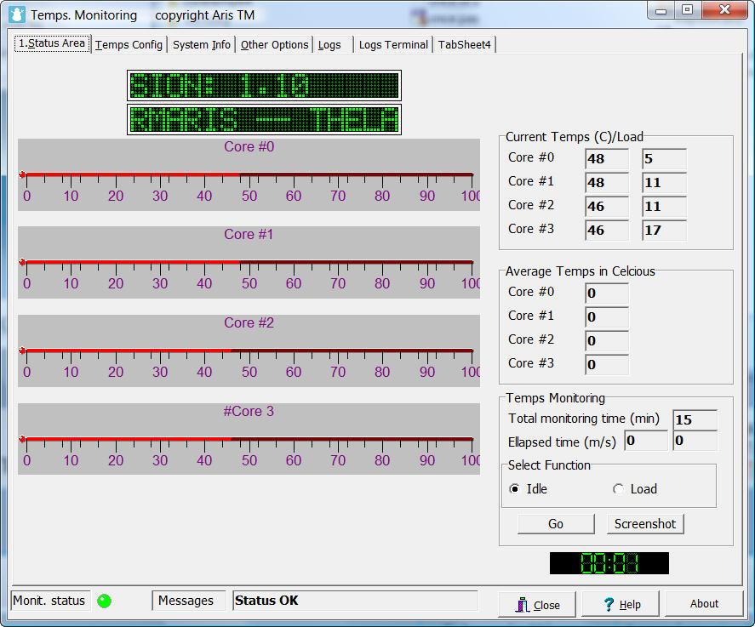Select the Idle radio button
755x627 pixels.
(514, 489)
